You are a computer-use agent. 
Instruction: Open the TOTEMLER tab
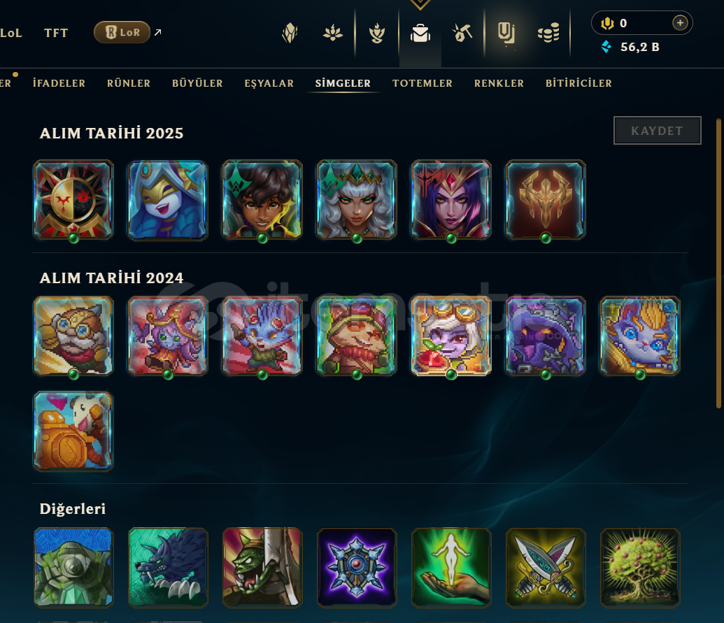422,83
